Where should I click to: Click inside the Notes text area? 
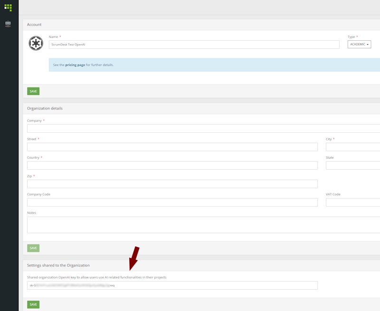pos(204,225)
